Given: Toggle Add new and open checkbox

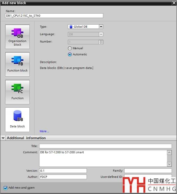Looking at the screenshot, I should 5,188.
